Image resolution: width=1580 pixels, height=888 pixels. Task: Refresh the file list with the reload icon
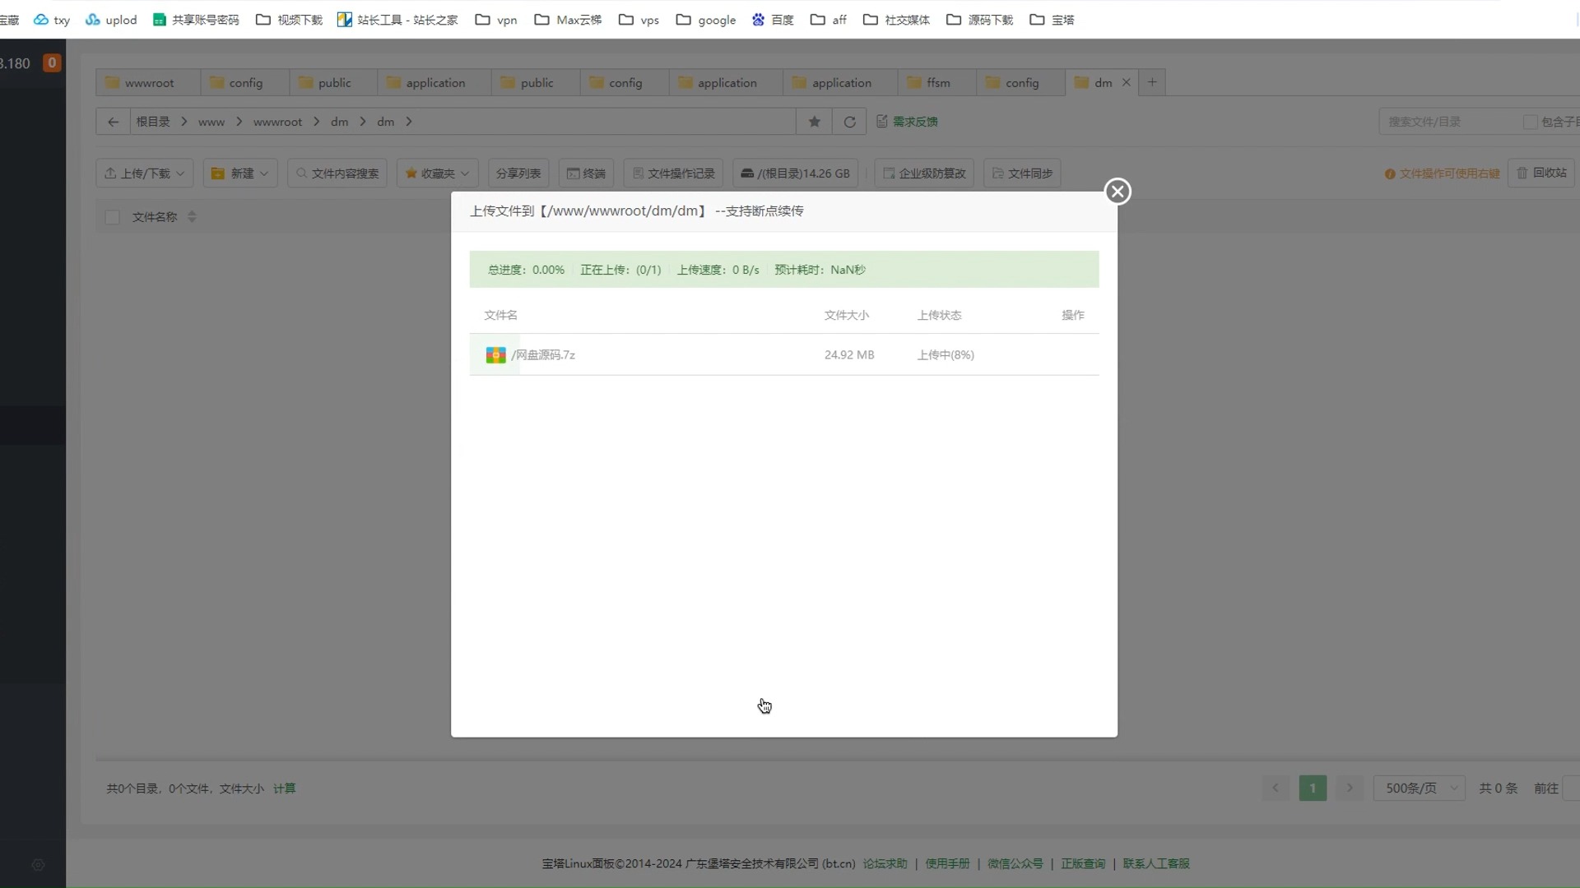pos(849,122)
